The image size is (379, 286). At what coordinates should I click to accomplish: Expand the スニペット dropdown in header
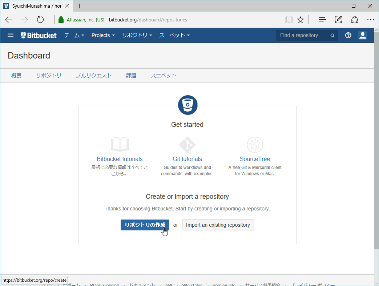(x=174, y=35)
